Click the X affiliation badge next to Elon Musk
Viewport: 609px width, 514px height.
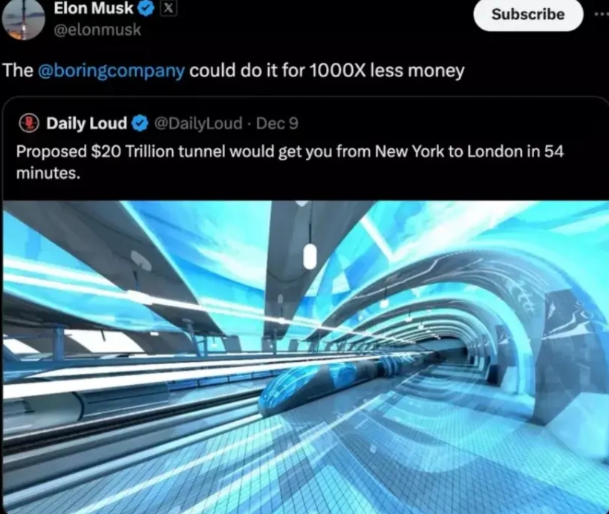click(x=168, y=8)
